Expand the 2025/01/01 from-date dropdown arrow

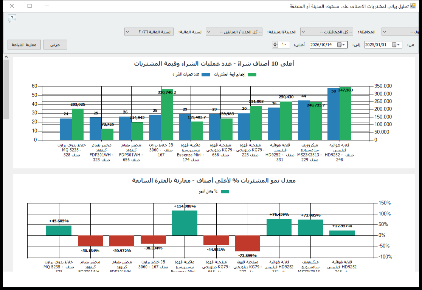pos(399,44)
